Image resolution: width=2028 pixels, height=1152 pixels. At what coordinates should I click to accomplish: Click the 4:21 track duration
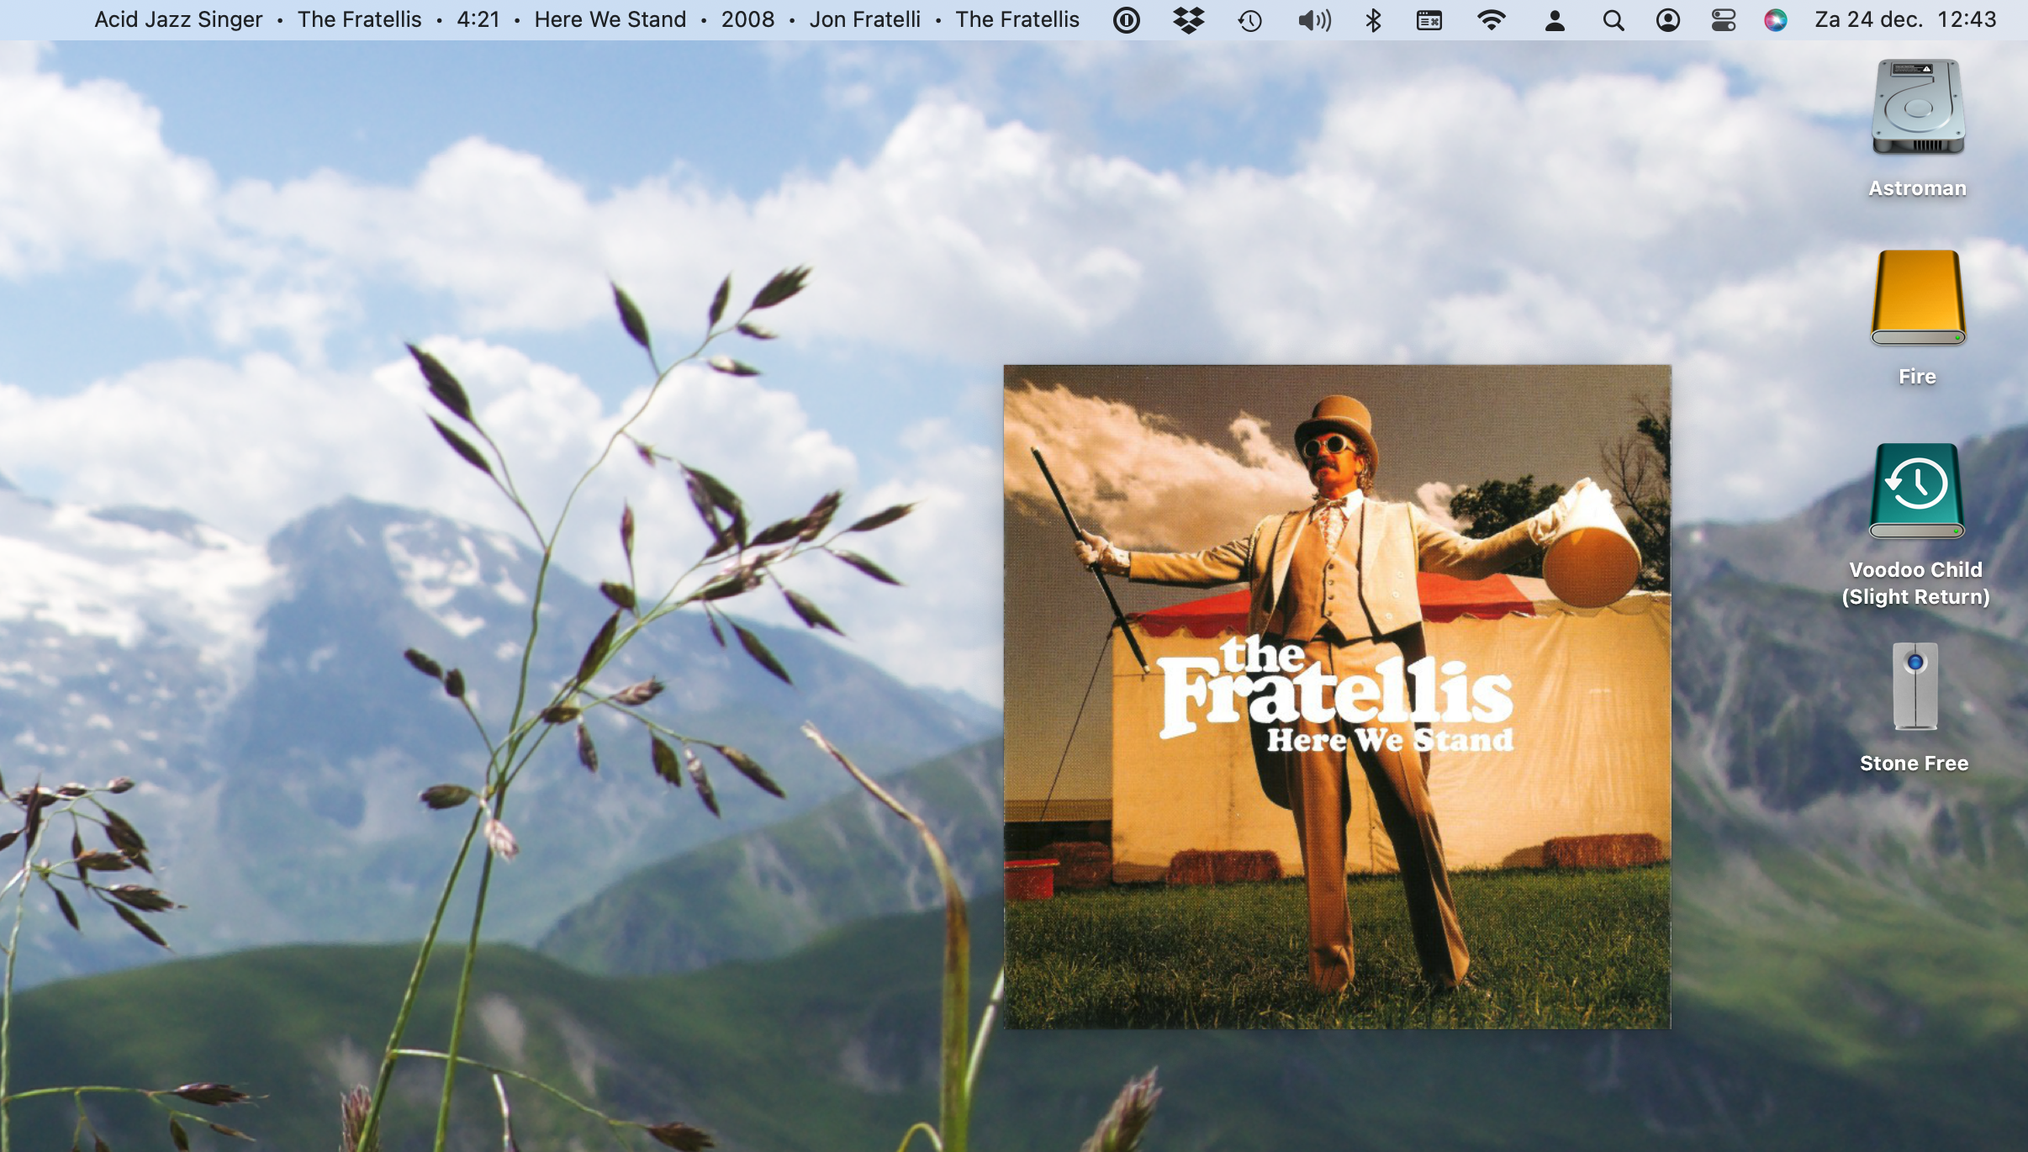point(478,19)
